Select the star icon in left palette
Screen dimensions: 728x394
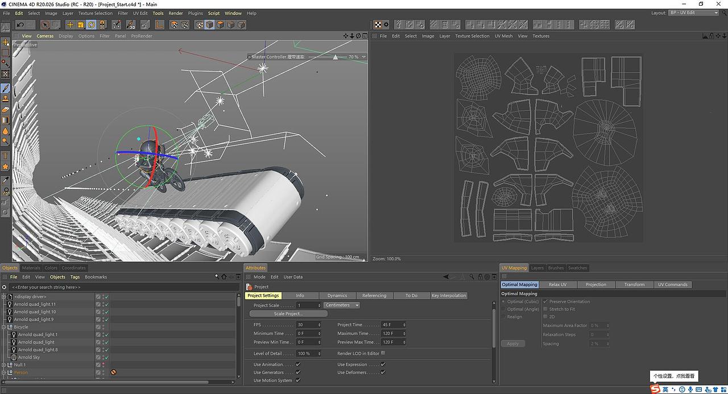(6, 167)
